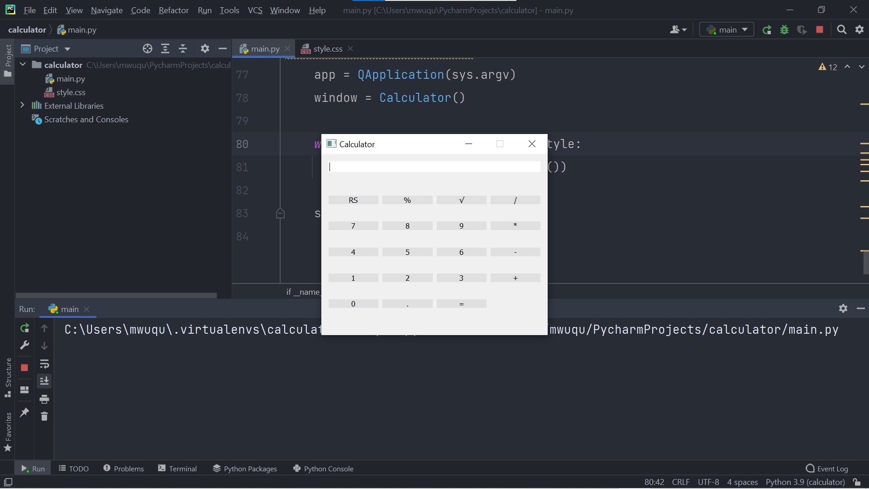Open the main run configuration dropdown
The height and width of the screenshot is (489, 869).
726,30
